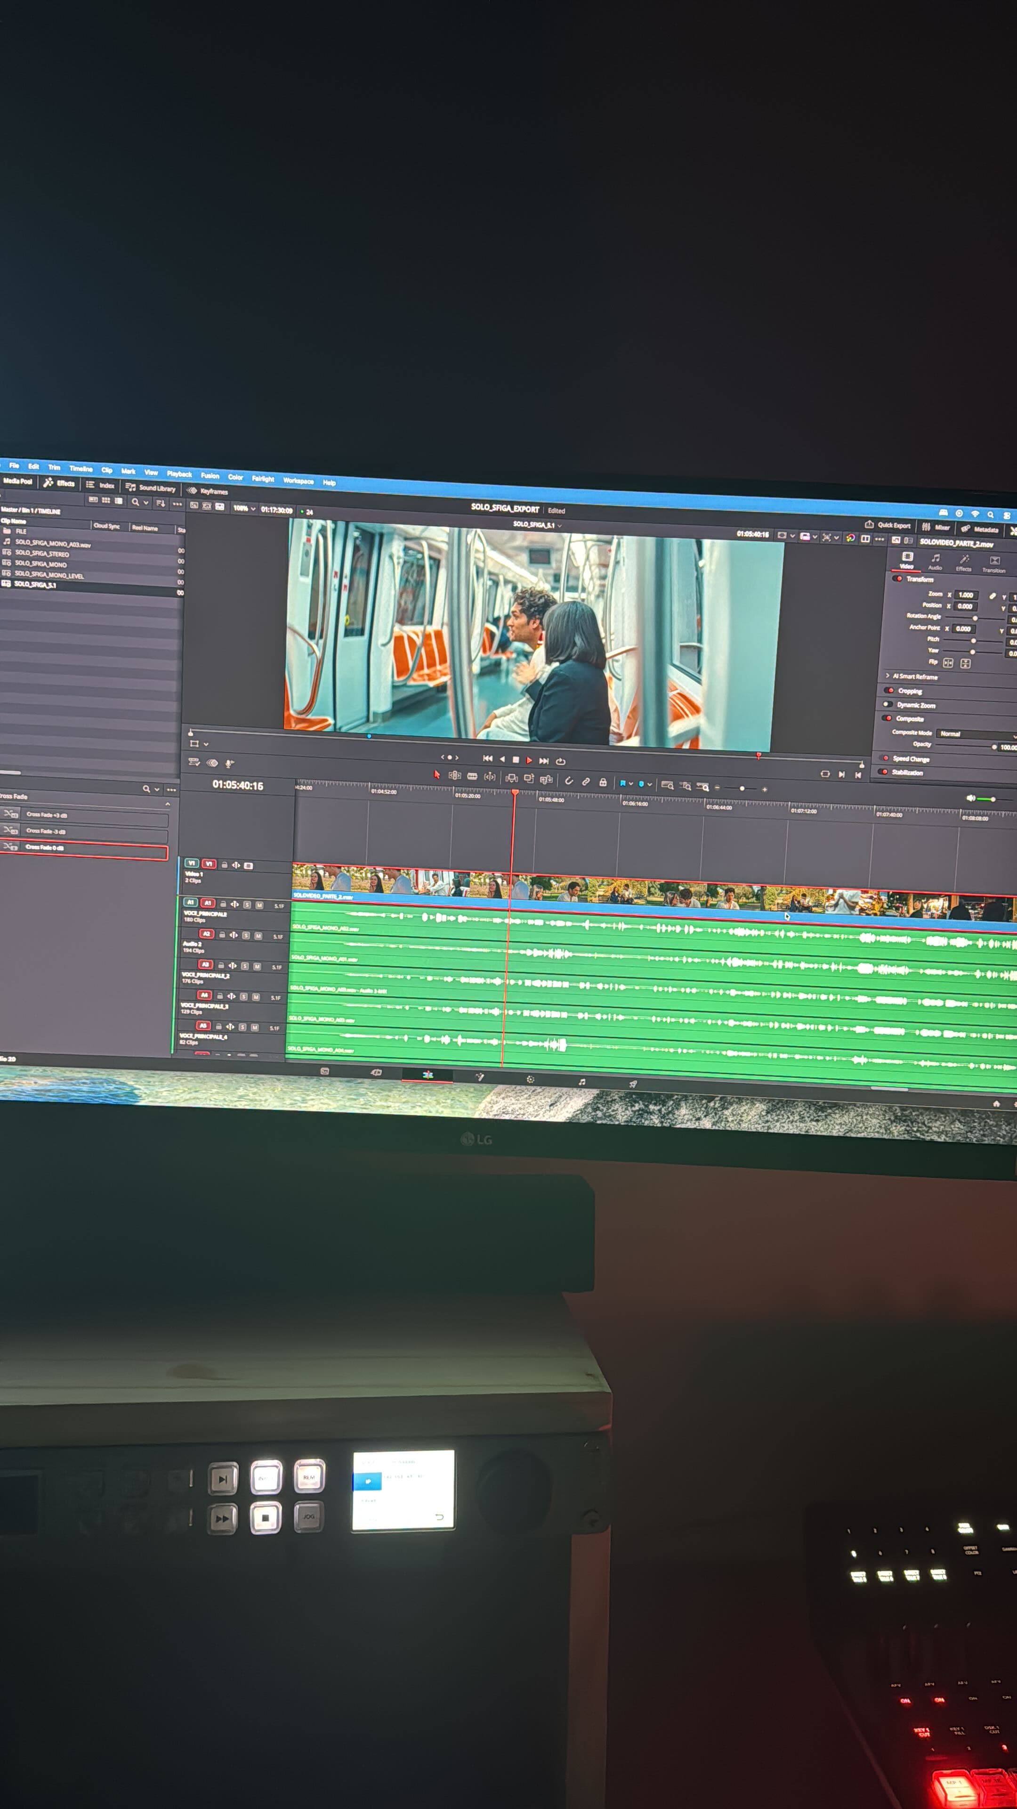Viewport: 1017px width, 1809px height.
Task: Collapse the Cross Fade effects category
Action: [167, 803]
